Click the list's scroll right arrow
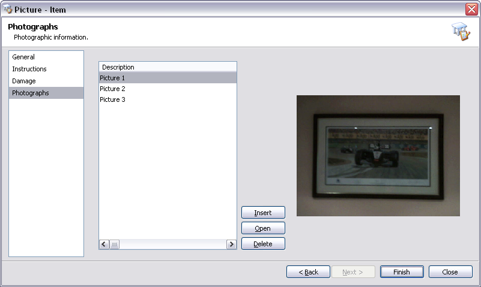 pos(231,244)
